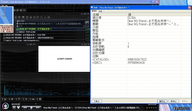Click the round volume knob
Viewport: 192px width, 111px height.
5,106
